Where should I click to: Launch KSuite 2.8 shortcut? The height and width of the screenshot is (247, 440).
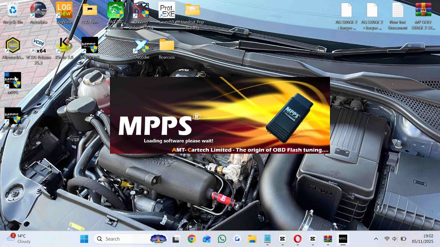64,48
